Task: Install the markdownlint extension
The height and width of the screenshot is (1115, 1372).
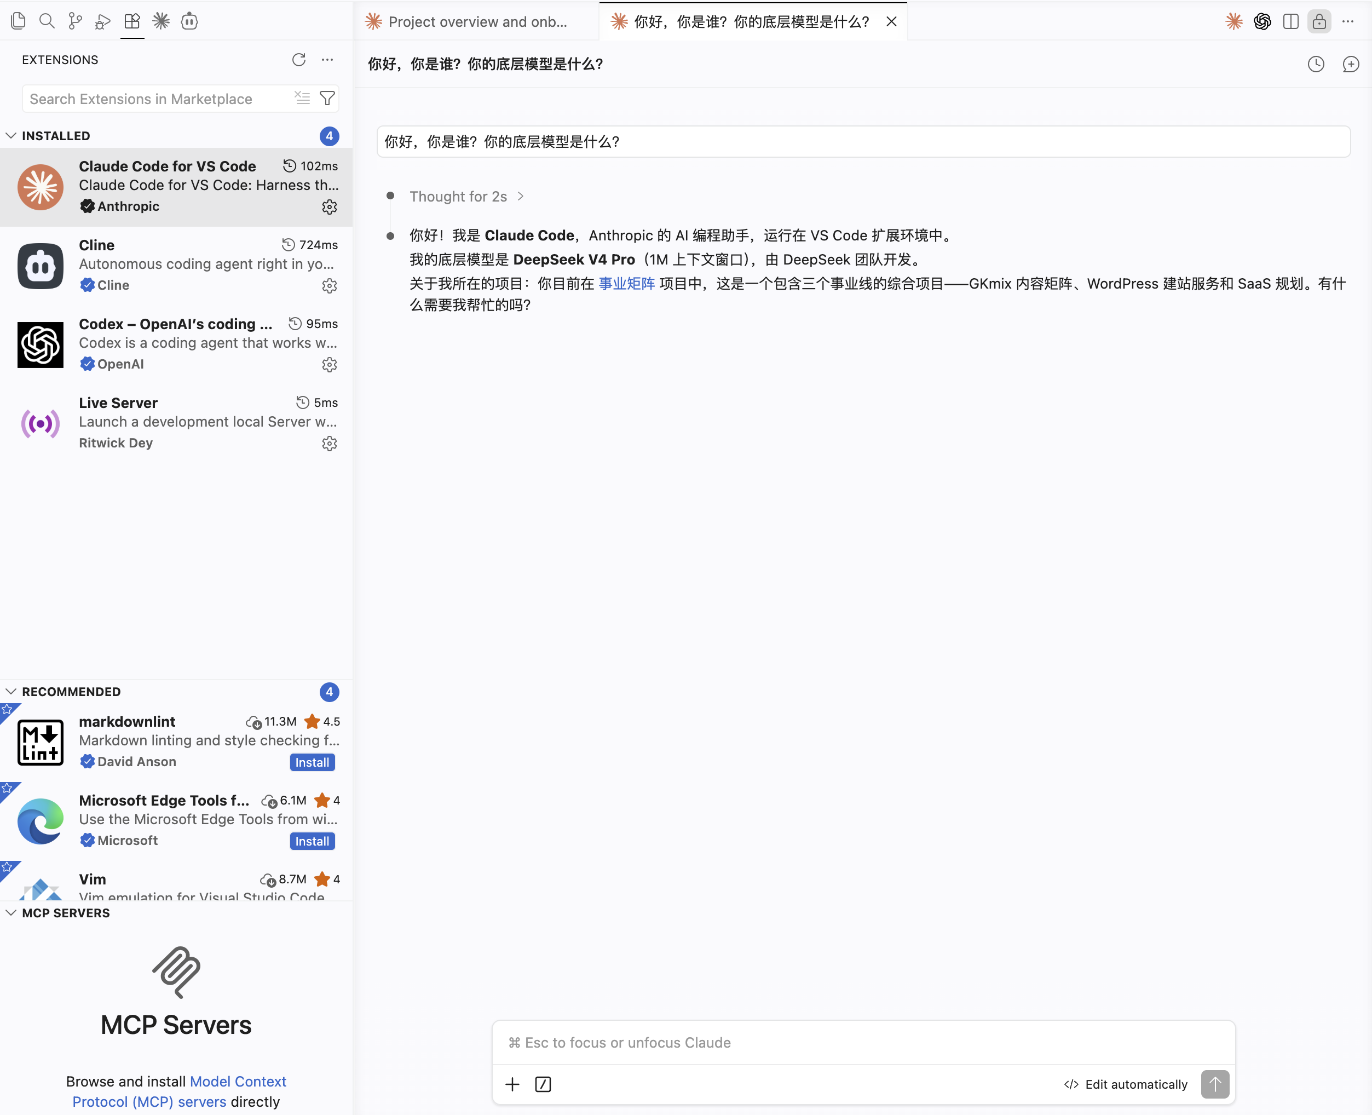Action: (x=312, y=762)
